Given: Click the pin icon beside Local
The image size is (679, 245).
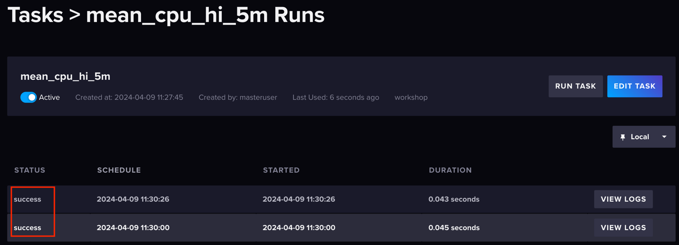Looking at the screenshot, I should [x=622, y=137].
